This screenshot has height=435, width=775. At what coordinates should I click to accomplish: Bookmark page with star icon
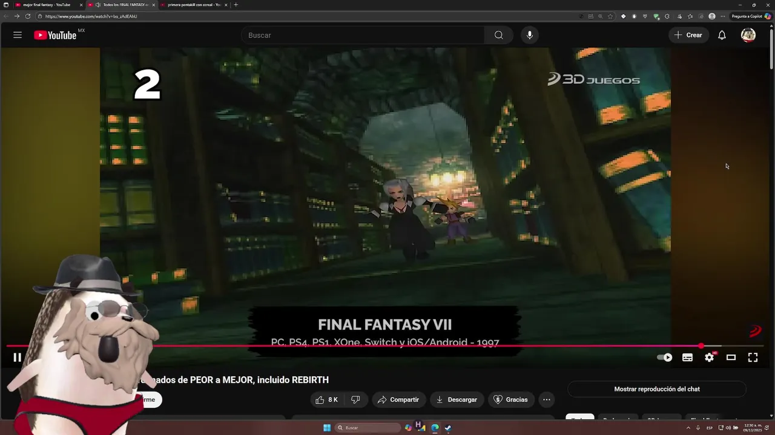pyautogui.click(x=610, y=16)
